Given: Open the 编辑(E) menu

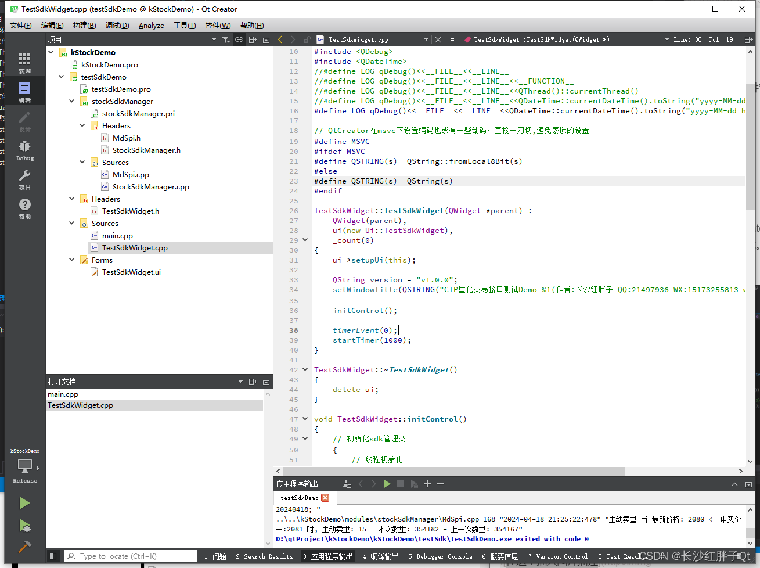Looking at the screenshot, I should [52, 25].
